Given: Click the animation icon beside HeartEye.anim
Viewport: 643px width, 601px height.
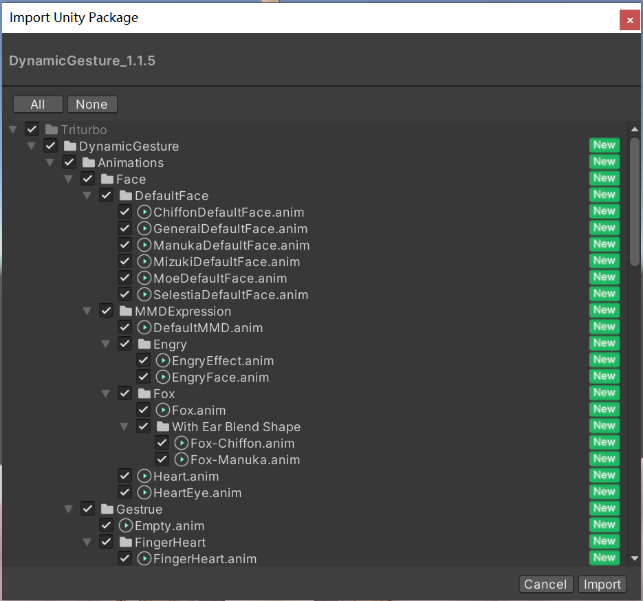Looking at the screenshot, I should coord(144,493).
